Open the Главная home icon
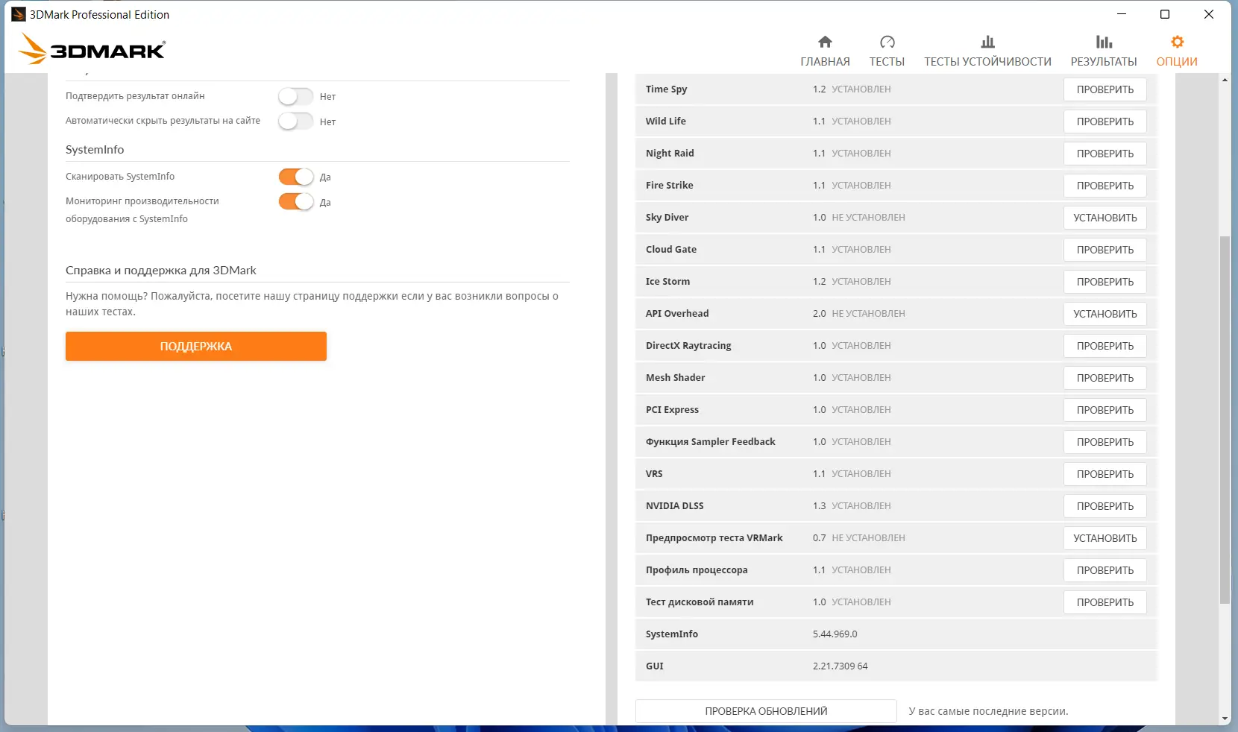 tap(825, 42)
